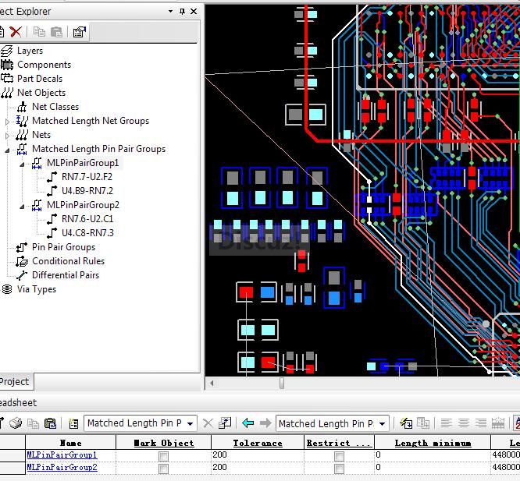The height and width of the screenshot is (481, 520).
Task: Click the red X delete icon in Project Explorer
Action: pos(15,31)
